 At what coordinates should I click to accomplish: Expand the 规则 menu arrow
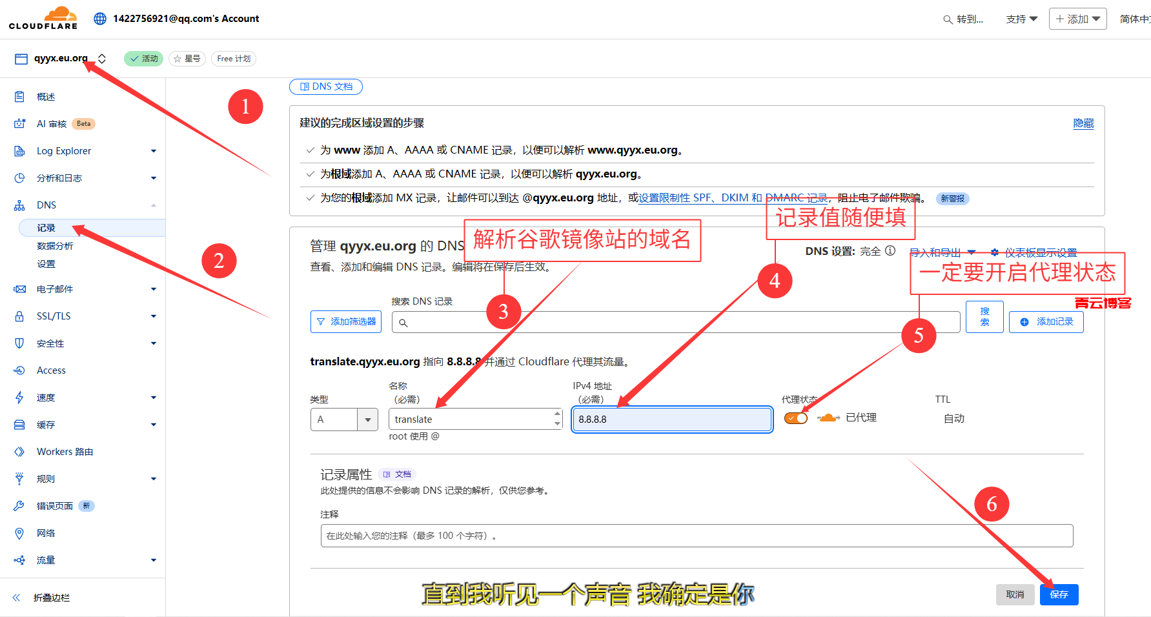(x=154, y=479)
